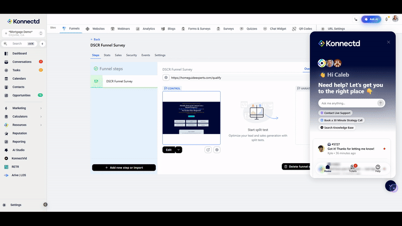Click the Back link
Screen dimensions: 402x226
click(95, 40)
